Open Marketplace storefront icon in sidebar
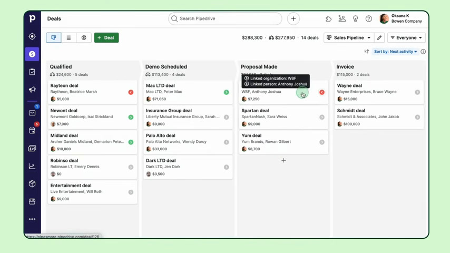Screen dimensions: 450x253 point(32,201)
